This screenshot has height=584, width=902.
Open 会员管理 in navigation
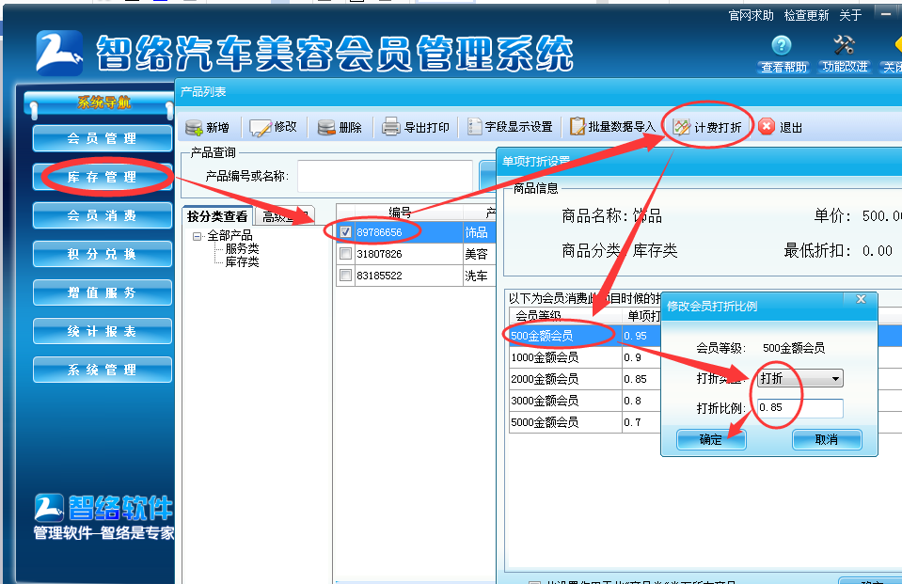pos(103,138)
